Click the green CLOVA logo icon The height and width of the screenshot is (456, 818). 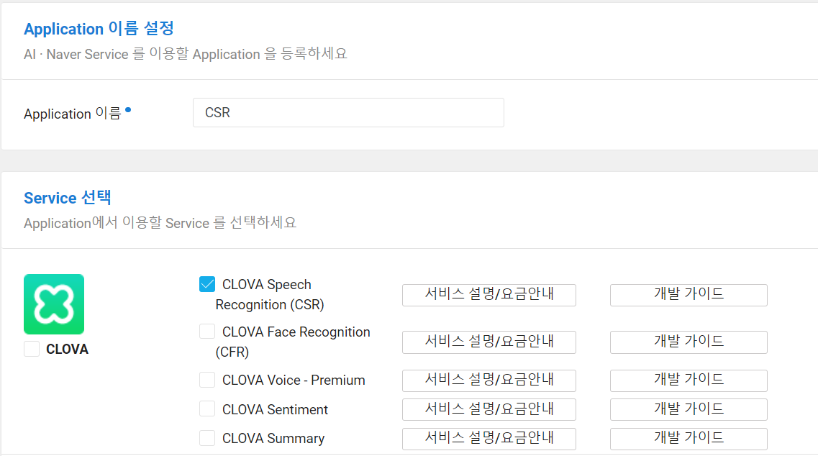[x=54, y=304]
